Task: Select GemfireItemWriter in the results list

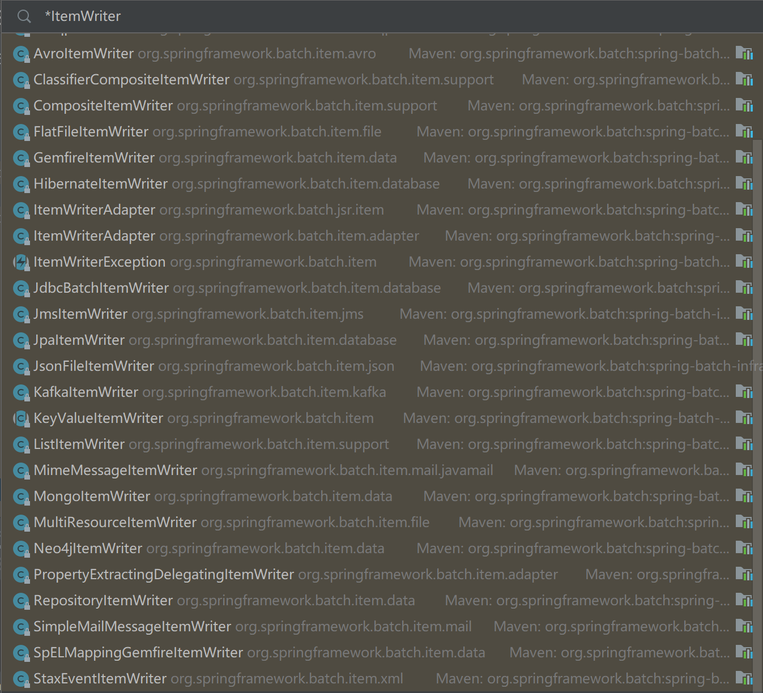Action: click(94, 158)
